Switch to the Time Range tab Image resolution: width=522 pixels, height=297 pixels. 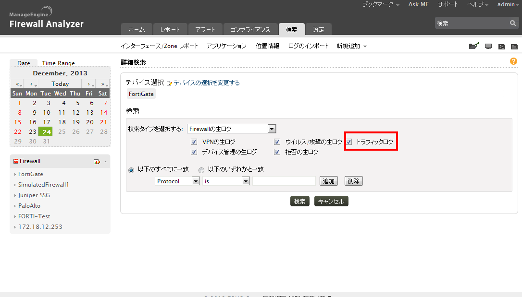(58, 63)
